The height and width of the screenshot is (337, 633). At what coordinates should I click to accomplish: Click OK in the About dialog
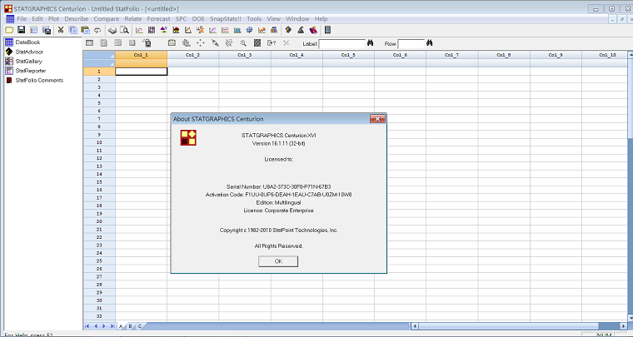click(x=278, y=261)
